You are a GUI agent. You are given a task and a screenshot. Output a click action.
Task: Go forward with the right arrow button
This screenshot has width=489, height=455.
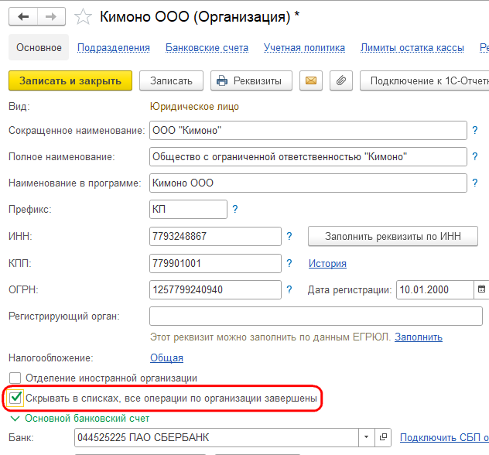tap(51, 16)
